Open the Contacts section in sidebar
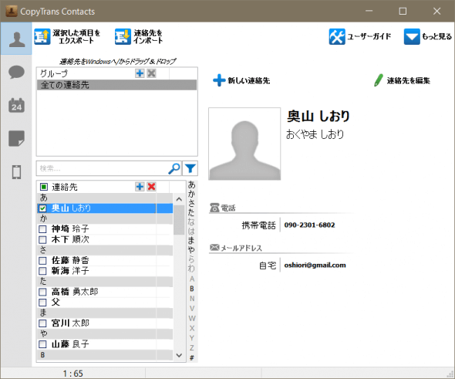 click(16, 39)
